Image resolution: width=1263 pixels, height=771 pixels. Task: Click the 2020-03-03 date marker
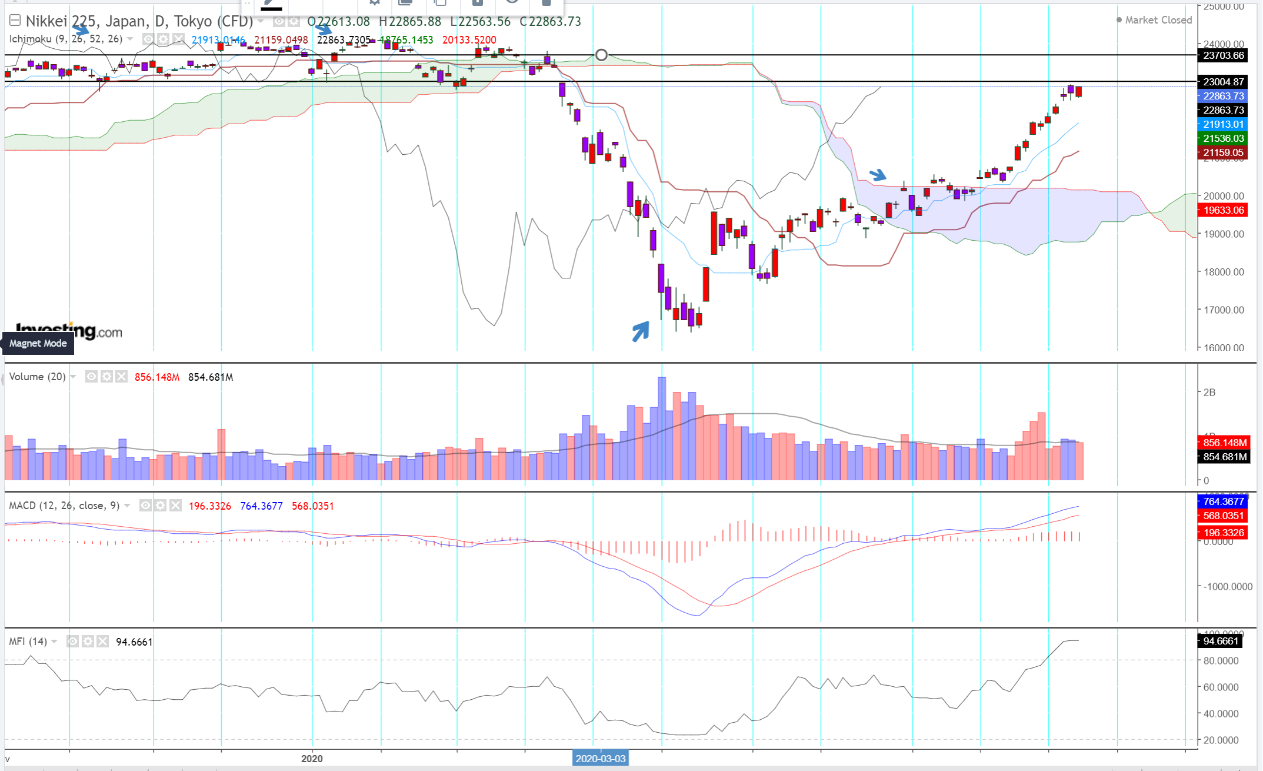click(x=600, y=758)
